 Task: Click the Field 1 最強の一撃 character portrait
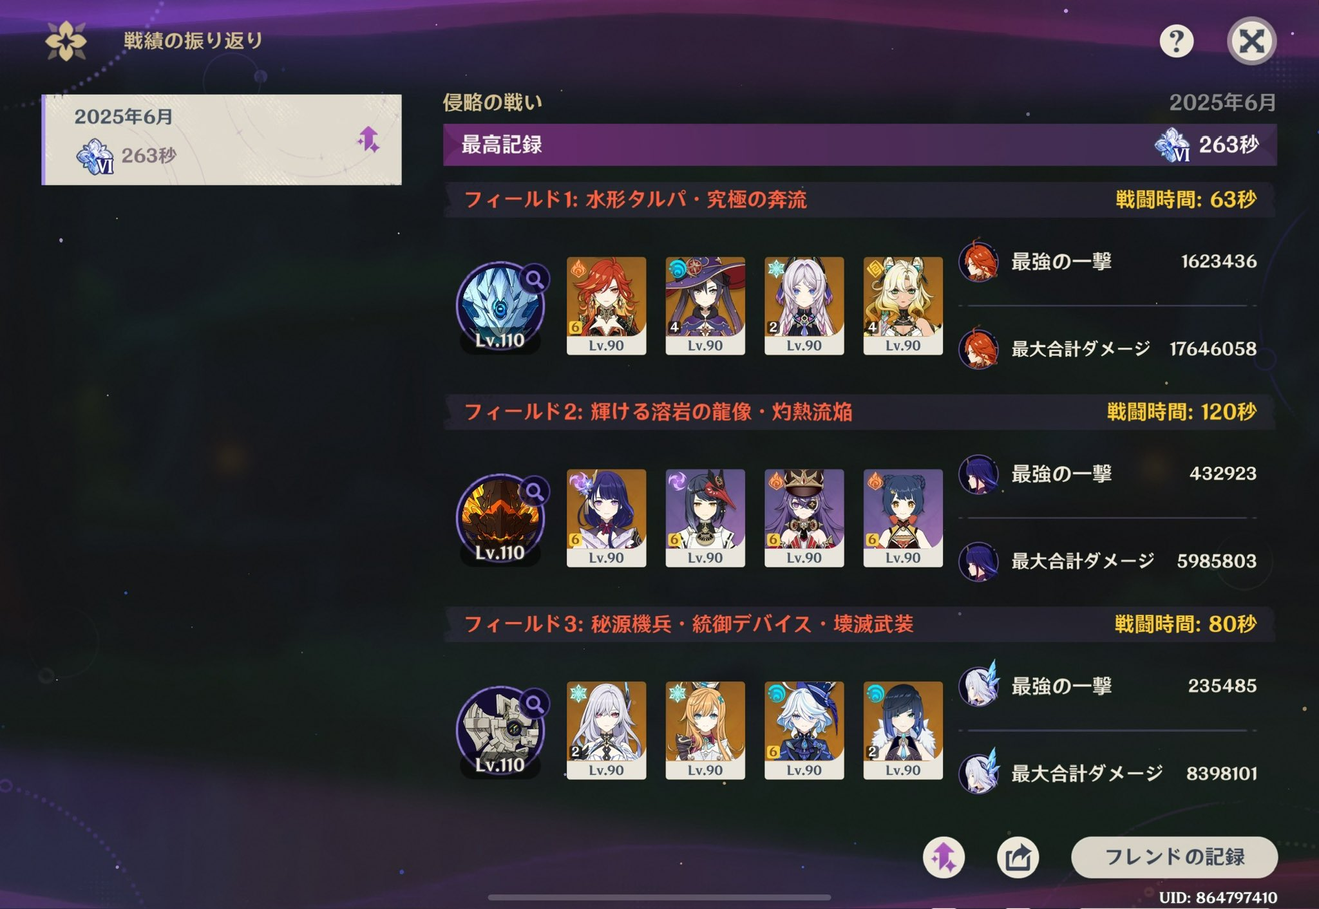[978, 261]
